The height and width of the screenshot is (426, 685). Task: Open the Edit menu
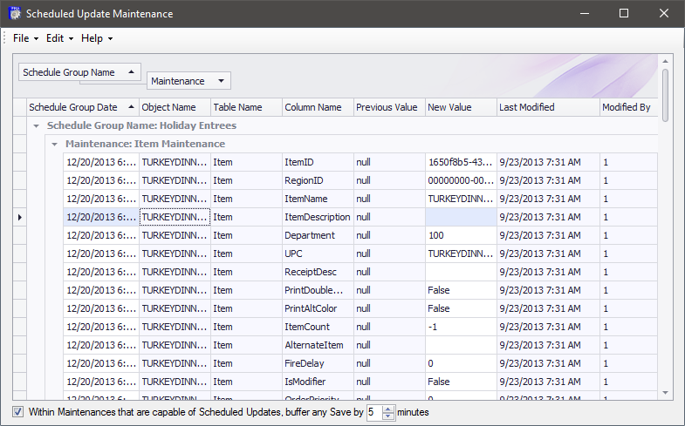point(59,38)
